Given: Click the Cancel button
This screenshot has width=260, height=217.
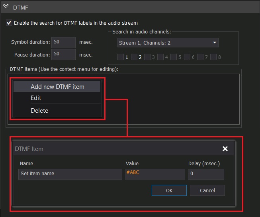Looking at the screenshot, I should click(x=207, y=190).
